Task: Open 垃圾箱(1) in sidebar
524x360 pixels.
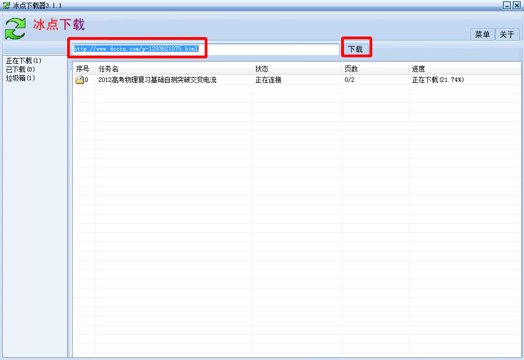Action: [x=20, y=78]
